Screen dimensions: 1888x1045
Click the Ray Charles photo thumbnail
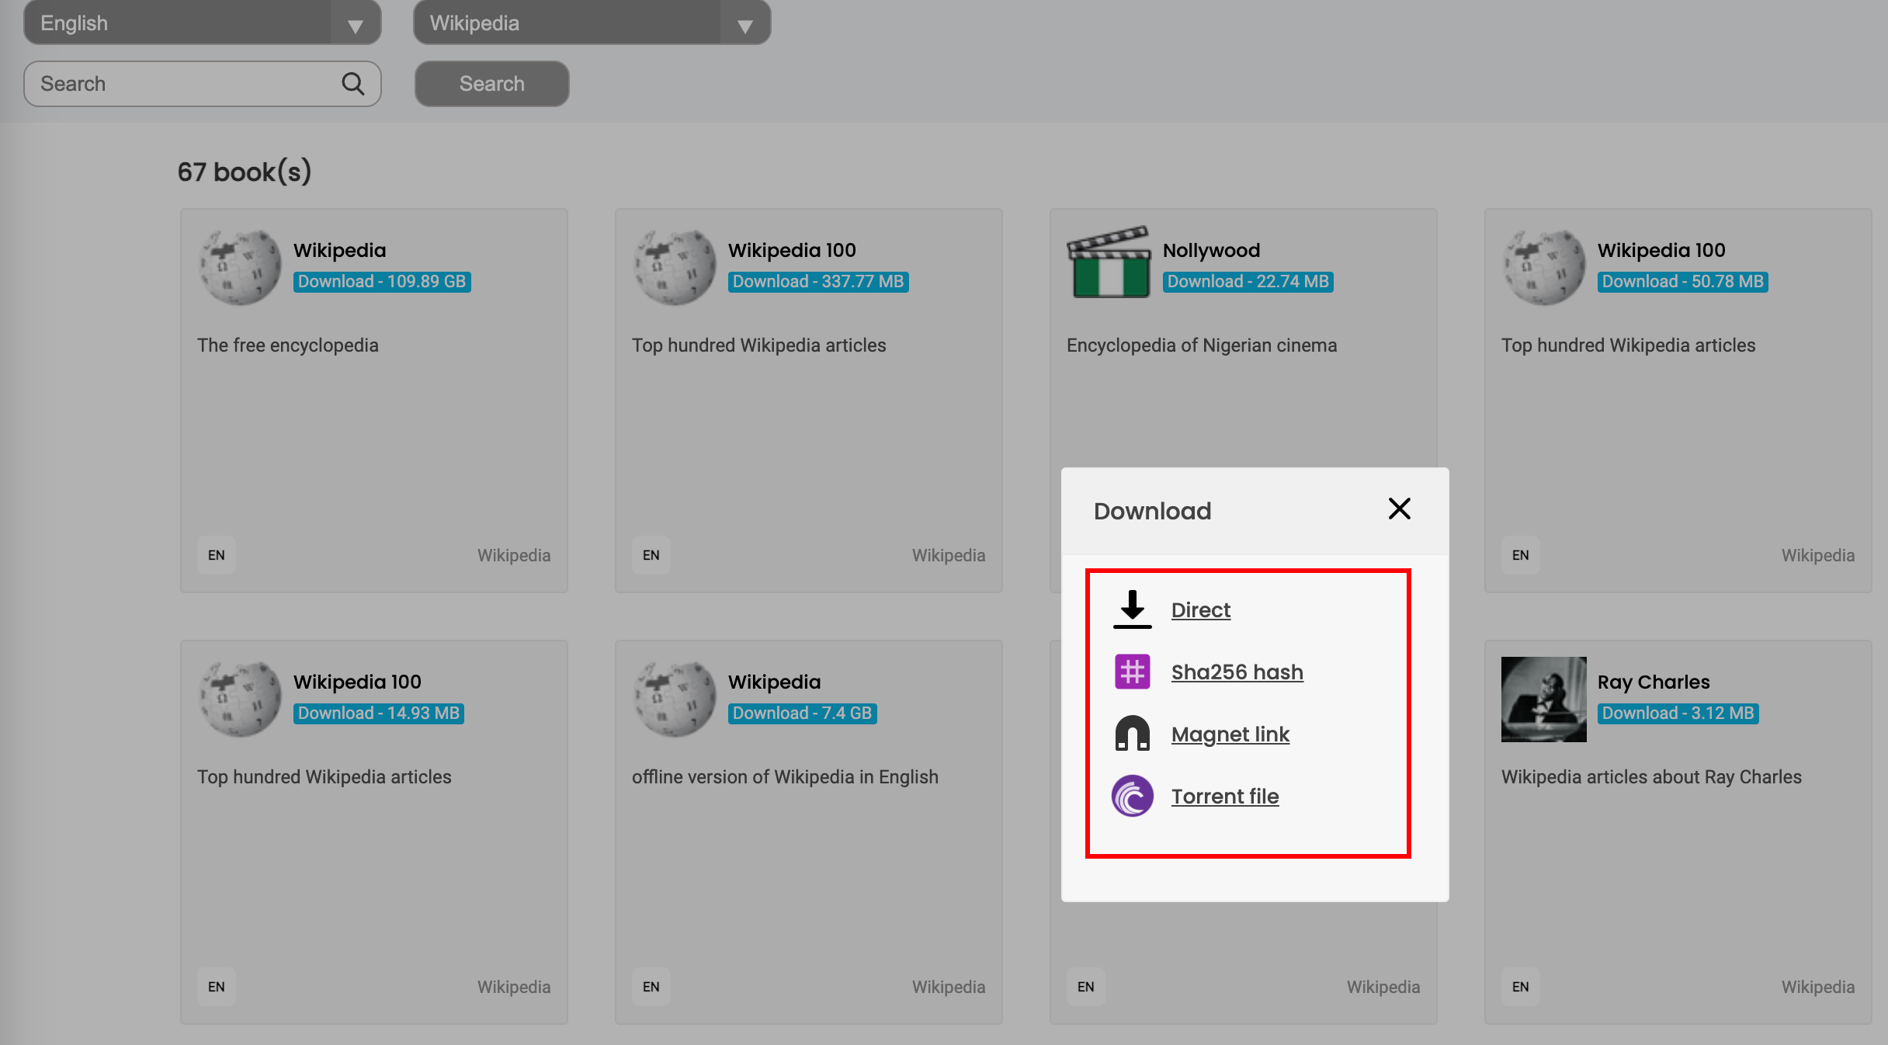pos(1544,700)
